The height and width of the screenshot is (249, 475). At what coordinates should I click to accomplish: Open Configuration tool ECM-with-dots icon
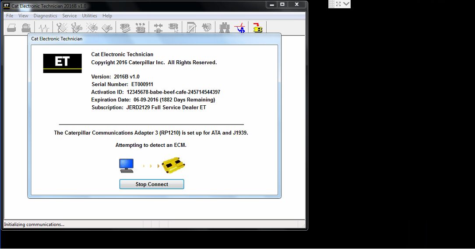point(140,28)
